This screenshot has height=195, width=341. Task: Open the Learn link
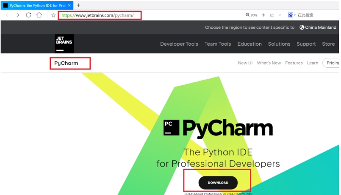(313, 63)
